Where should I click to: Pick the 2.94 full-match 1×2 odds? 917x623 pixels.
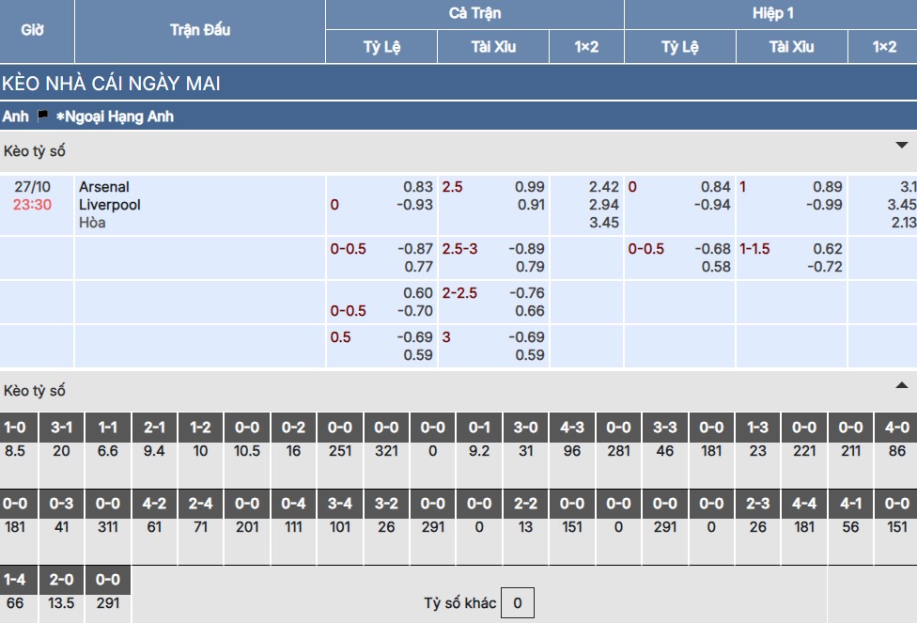[603, 204]
